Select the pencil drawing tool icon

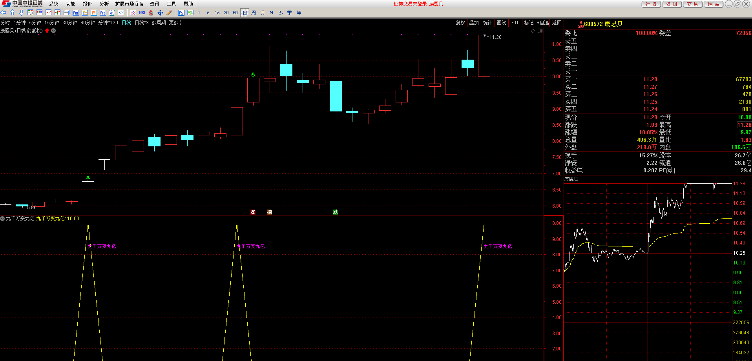[169, 13]
